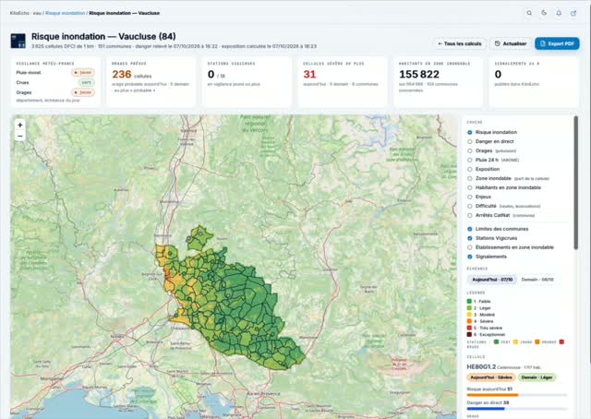Select the 'Orages' forecast layer

[x=470, y=150]
